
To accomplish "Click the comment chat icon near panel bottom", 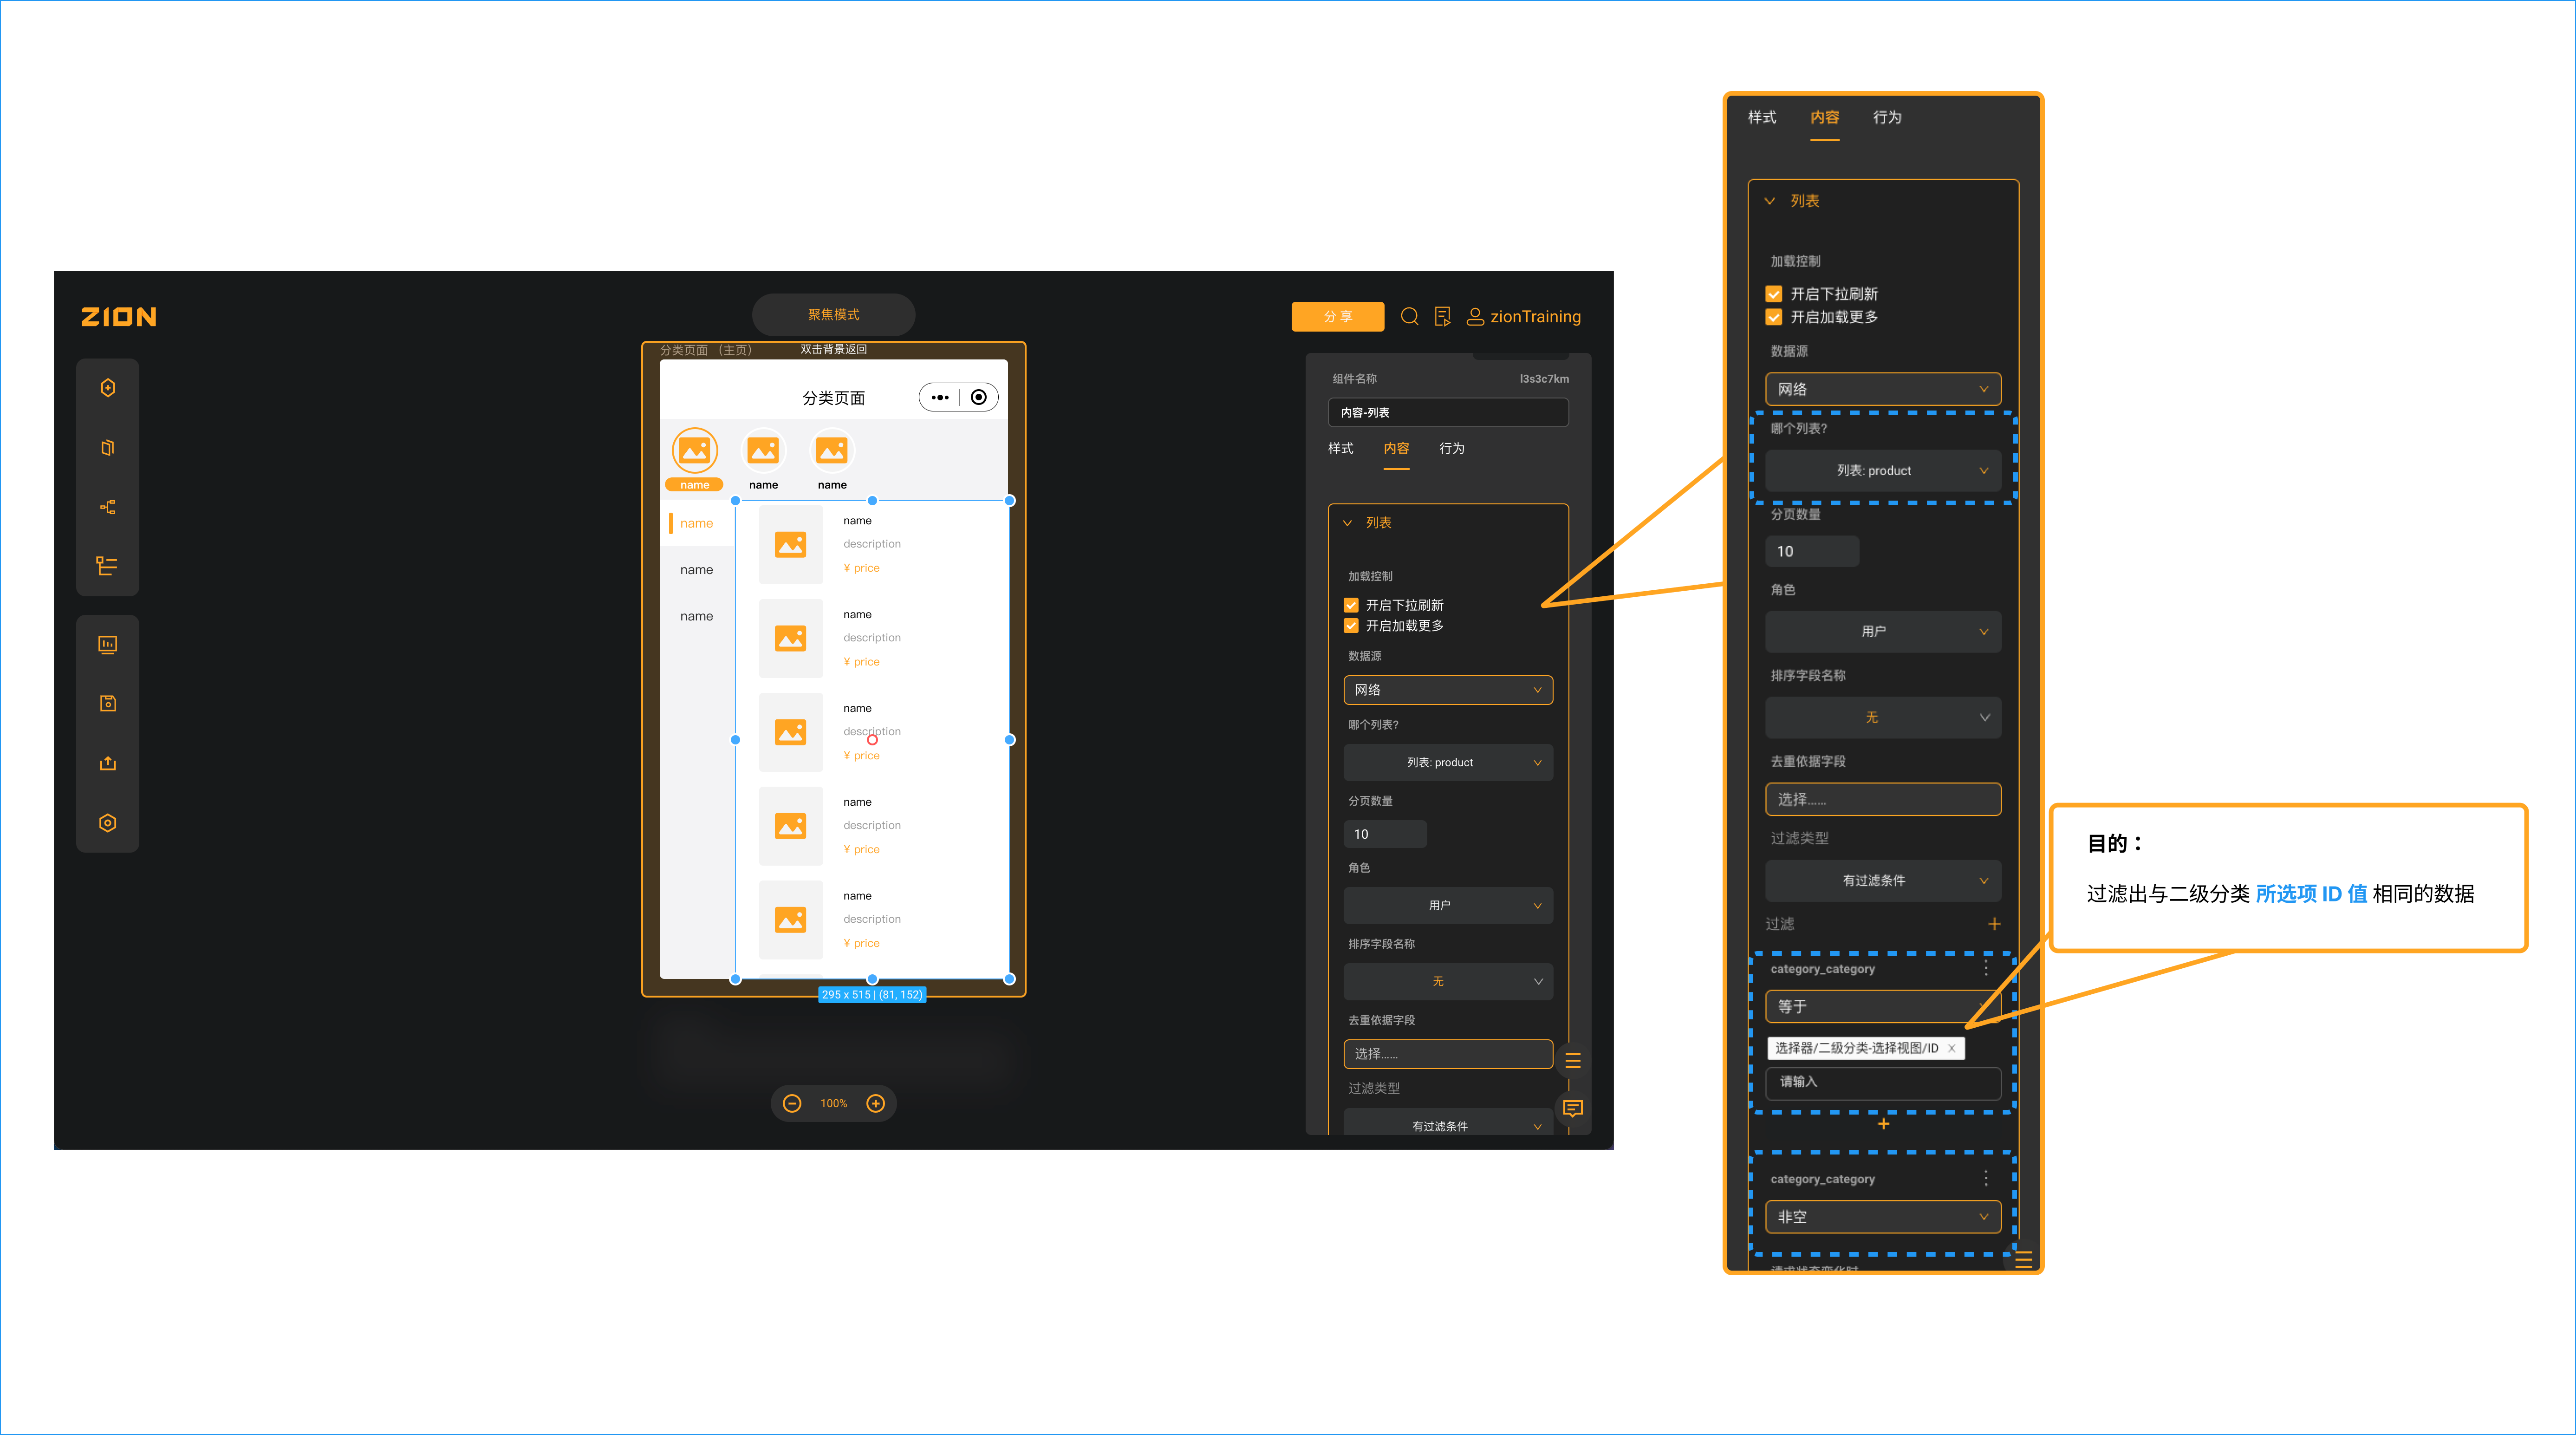I will tap(1572, 1108).
